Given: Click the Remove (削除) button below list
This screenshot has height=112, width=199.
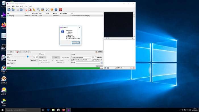Looking at the screenshot, I should (18, 52).
